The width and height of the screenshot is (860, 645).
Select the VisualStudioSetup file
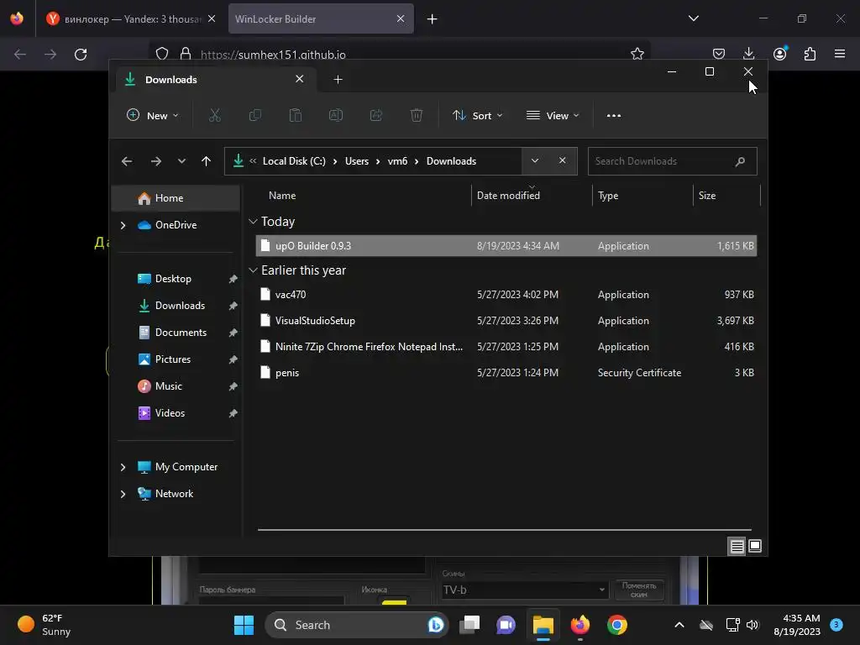(506, 321)
